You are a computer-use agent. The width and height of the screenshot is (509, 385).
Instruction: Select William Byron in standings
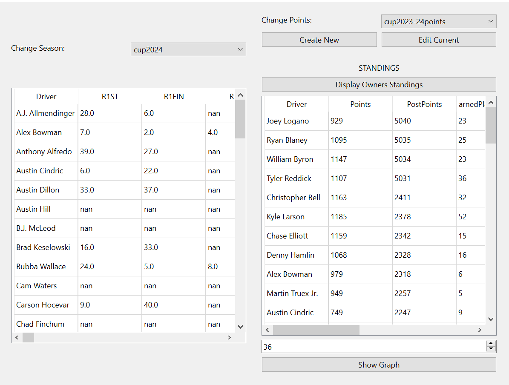[x=296, y=159]
